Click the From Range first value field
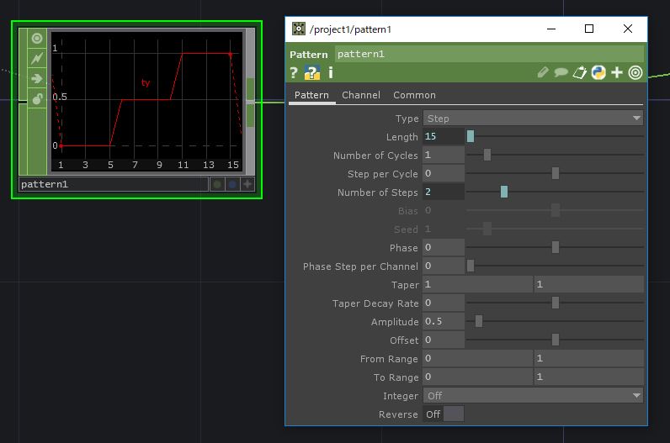 [478, 358]
